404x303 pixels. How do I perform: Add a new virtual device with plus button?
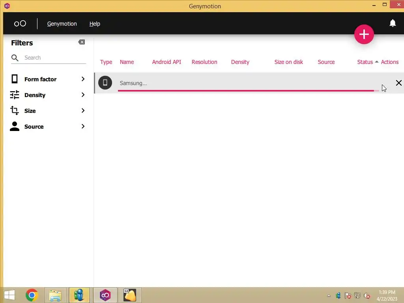point(364,34)
